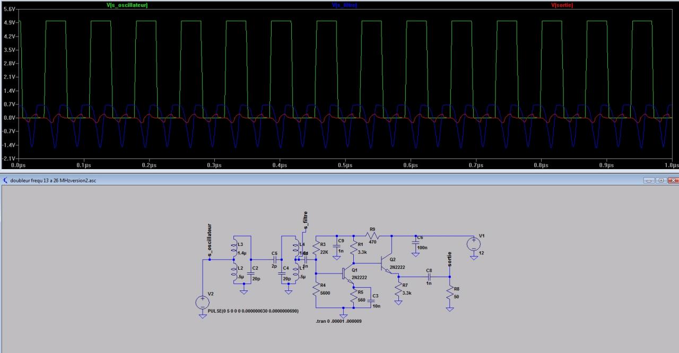The width and height of the screenshot is (679, 353).
Task: Click the L3 1.4µ inductor symbol
Action: click(234, 248)
